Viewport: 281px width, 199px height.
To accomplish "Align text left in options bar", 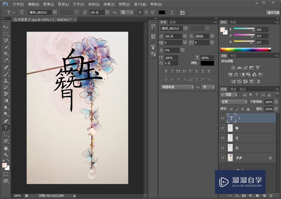I will (x=140, y=12).
